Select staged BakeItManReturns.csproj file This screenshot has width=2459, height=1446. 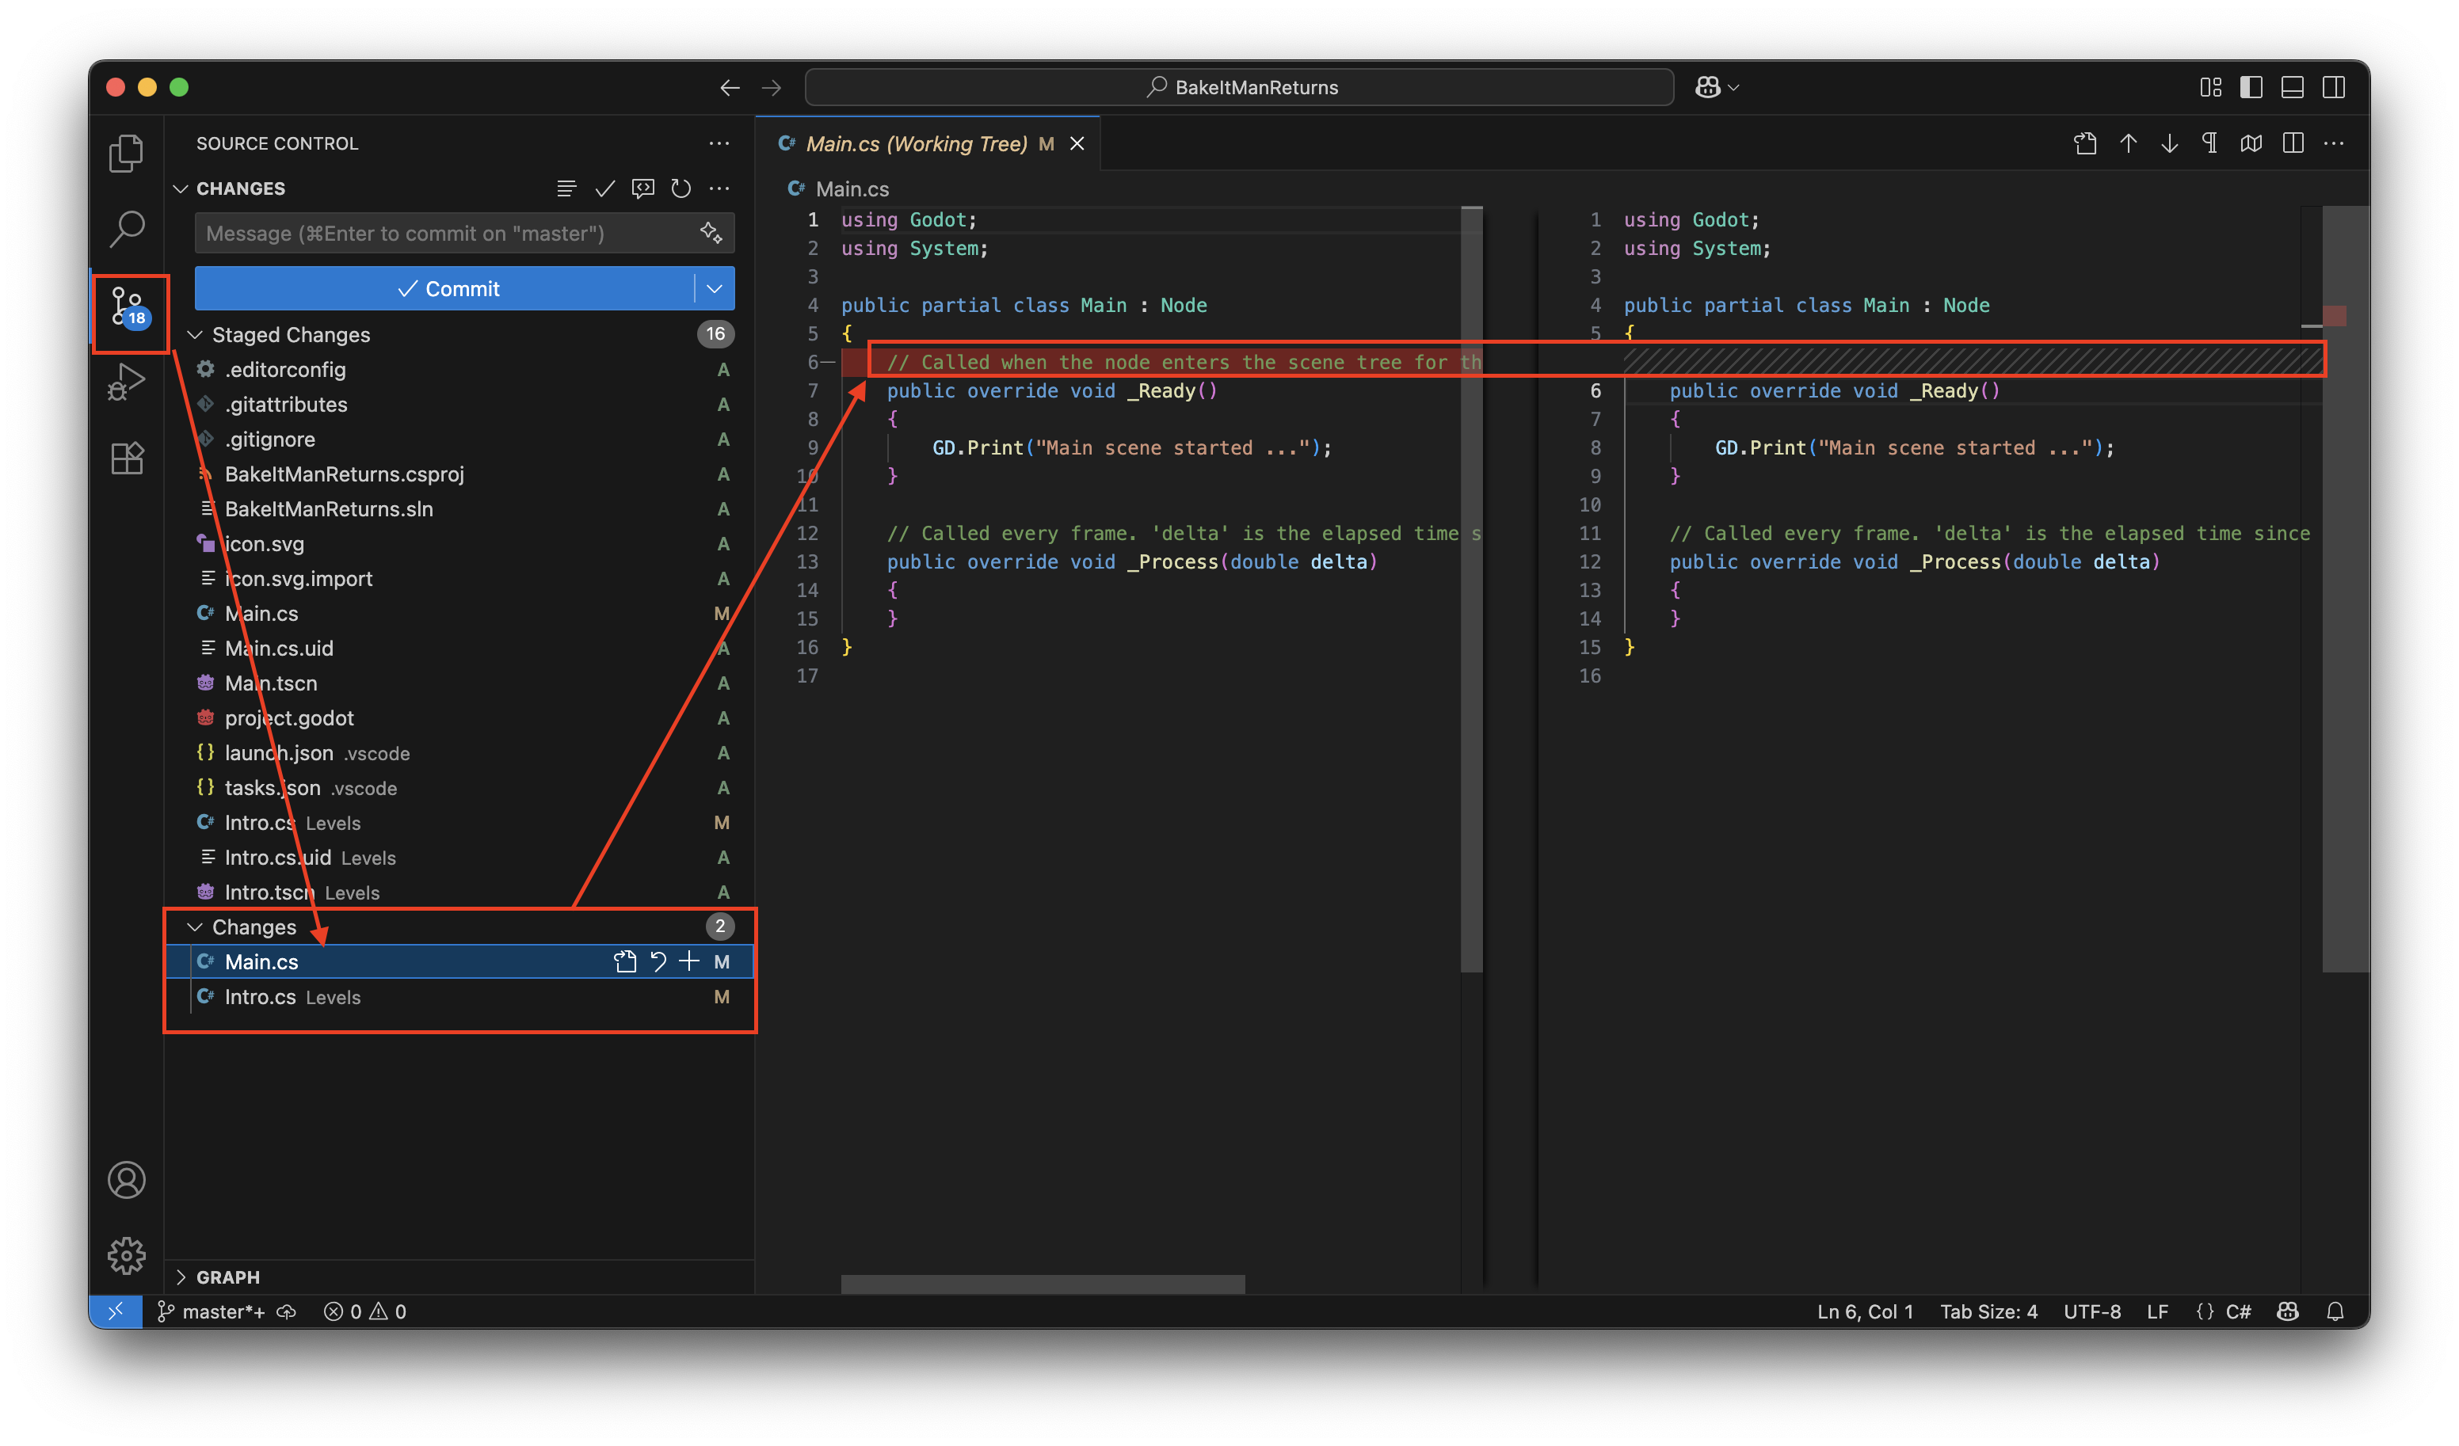pos(459,474)
